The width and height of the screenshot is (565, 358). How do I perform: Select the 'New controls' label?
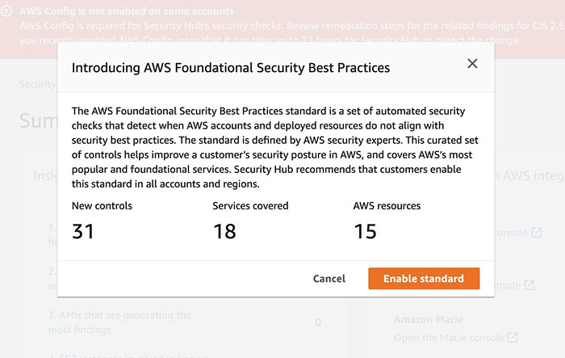tap(102, 206)
